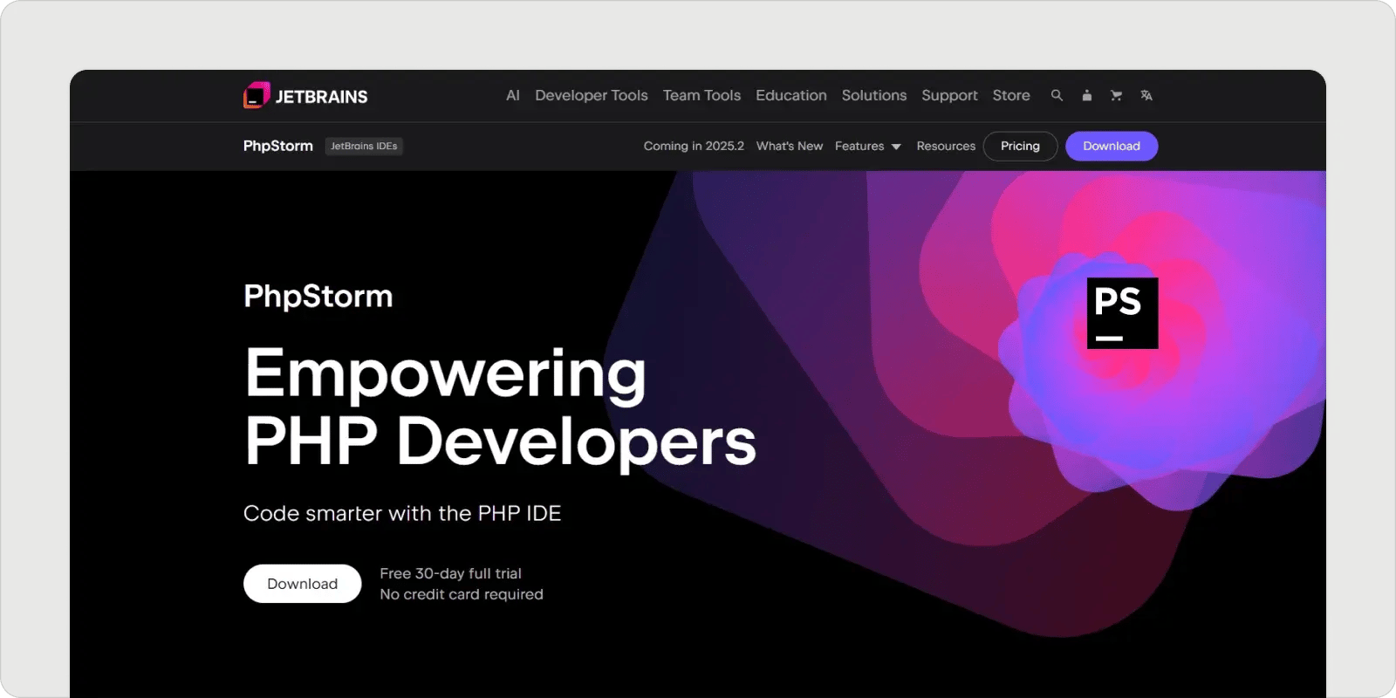Open the account profile icon
Image resolution: width=1396 pixels, height=698 pixels.
tap(1086, 95)
